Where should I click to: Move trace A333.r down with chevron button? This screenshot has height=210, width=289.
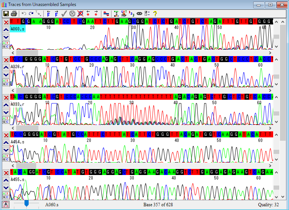click(x=6, y=113)
